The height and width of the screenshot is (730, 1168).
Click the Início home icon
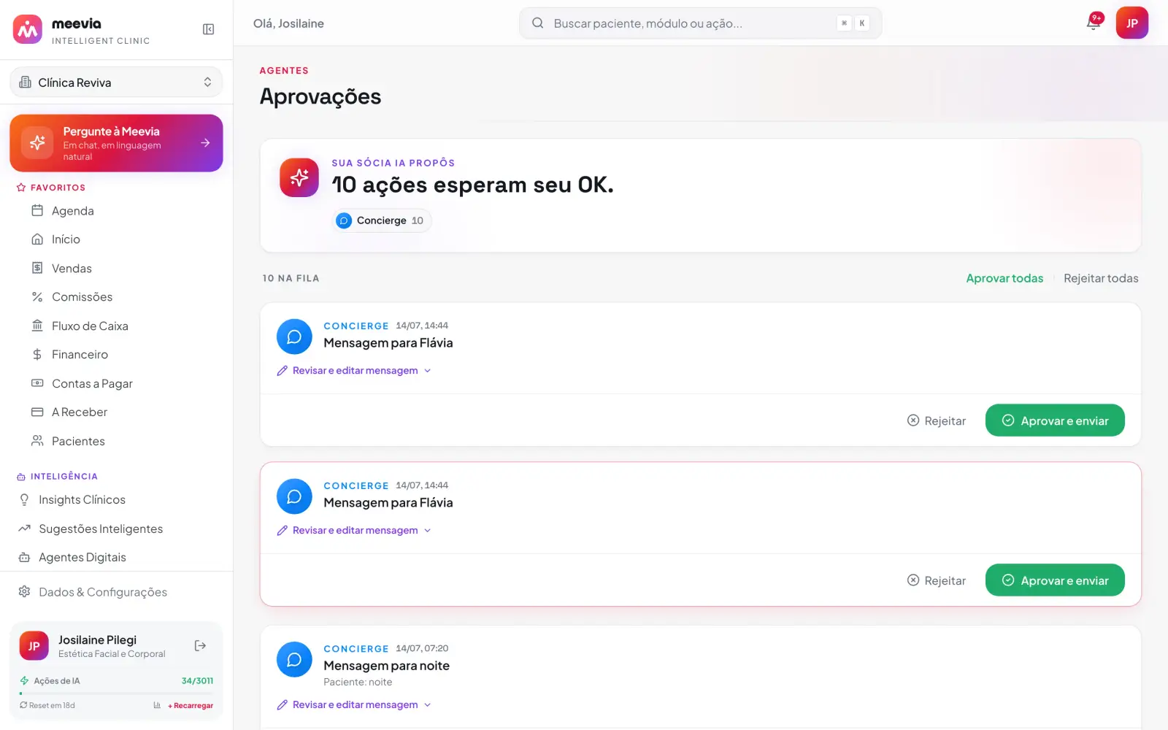click(37, 239)
